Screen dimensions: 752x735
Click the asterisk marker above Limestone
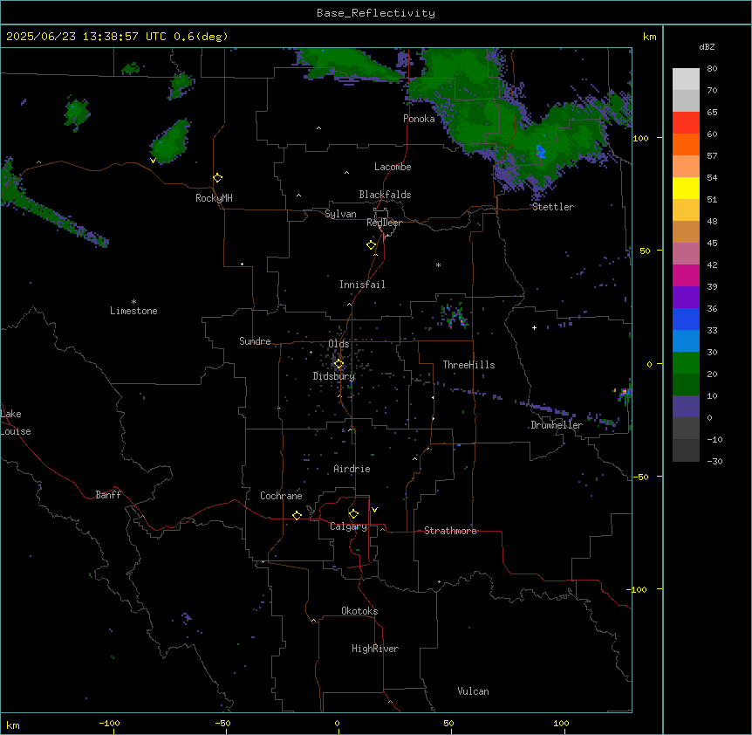pos(133,302)
